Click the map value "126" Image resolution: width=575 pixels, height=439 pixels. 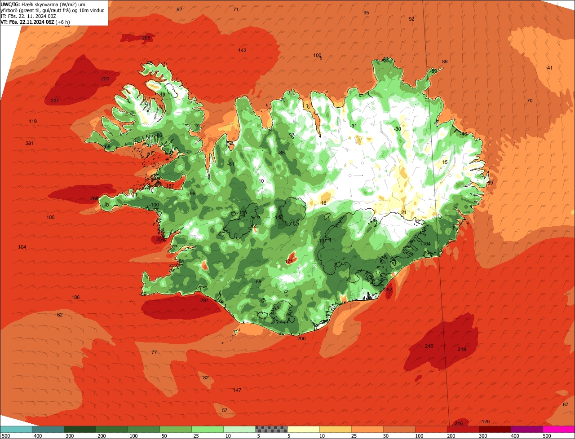486,421
